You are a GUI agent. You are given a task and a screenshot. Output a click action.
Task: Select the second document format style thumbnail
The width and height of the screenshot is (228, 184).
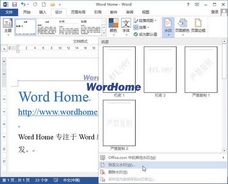(x=47, y=27)
